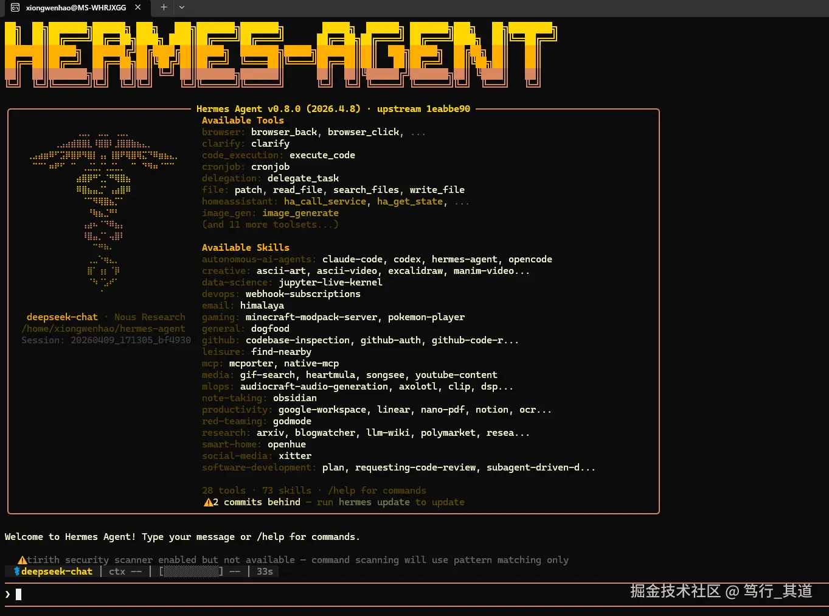Click the ASCII caduceus logo
This screenshot has height=616, width=829.
point(103,211)
